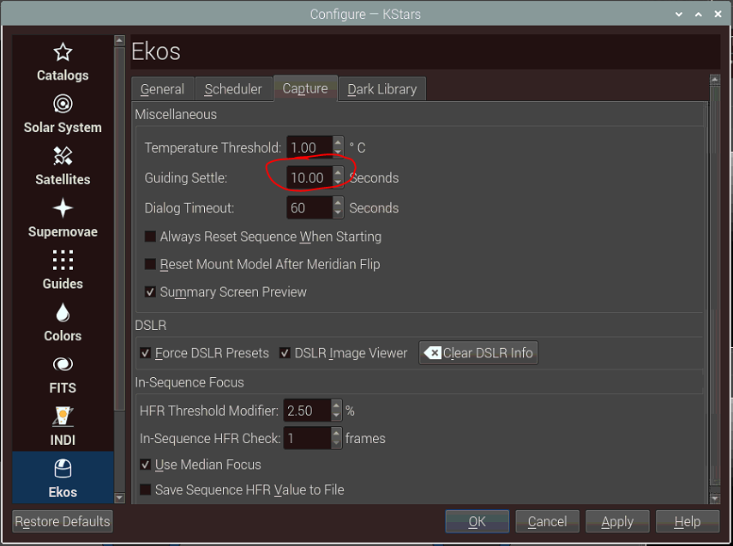Click the In-Sequence HFR Check field
The width and height of the screenshot is (733, 546).
coord(307,439)
